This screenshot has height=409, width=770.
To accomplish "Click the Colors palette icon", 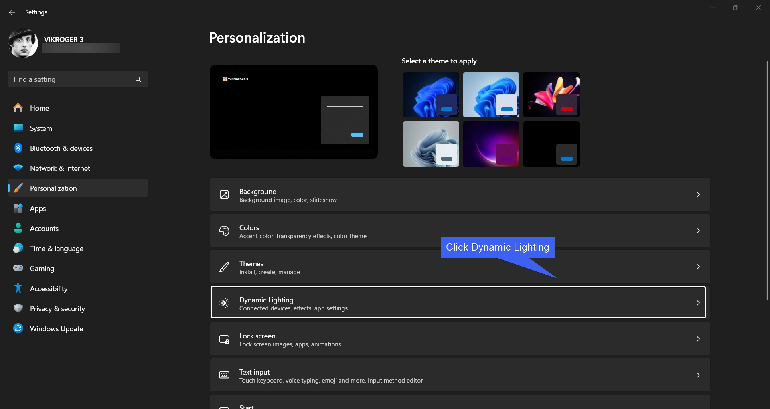I will pos(224,231).
